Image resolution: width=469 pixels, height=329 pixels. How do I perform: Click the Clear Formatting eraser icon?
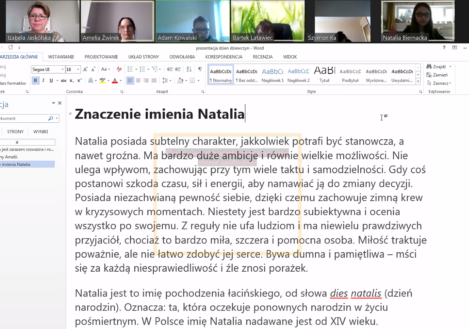(119, 69)
